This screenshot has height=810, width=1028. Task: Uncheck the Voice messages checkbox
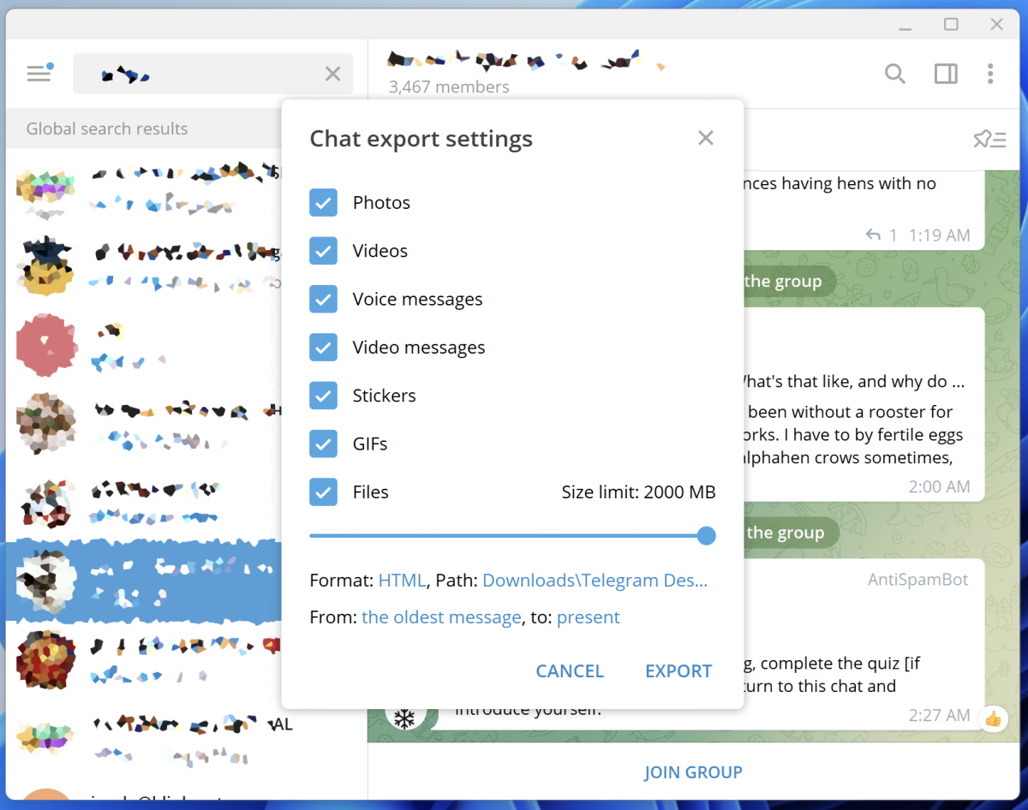[323, 300]
